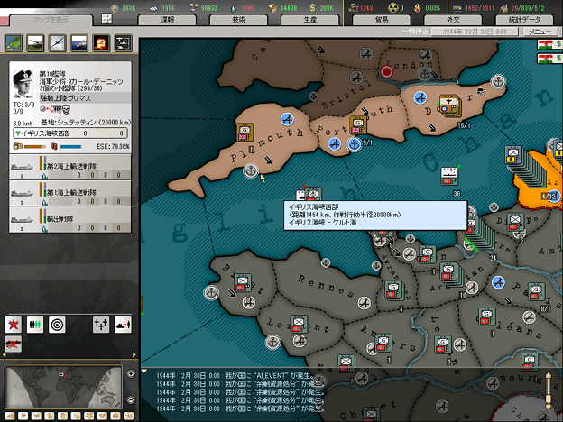Select the Brest naval base anchor icon

point(211,293)
